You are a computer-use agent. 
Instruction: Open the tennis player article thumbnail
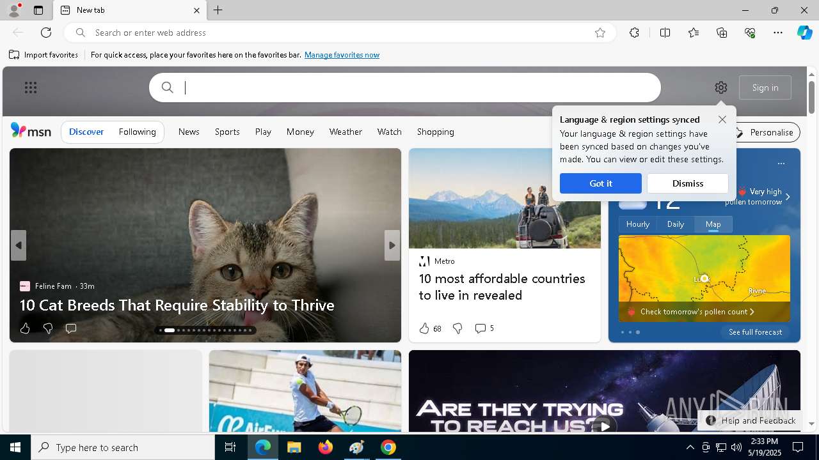tap(305, 391)
